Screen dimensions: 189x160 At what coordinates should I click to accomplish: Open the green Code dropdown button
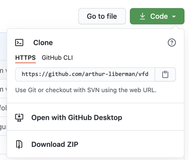(x=157, y=16)
